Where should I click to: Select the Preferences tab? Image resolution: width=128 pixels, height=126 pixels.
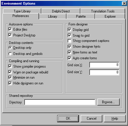[x=21, y=16]
